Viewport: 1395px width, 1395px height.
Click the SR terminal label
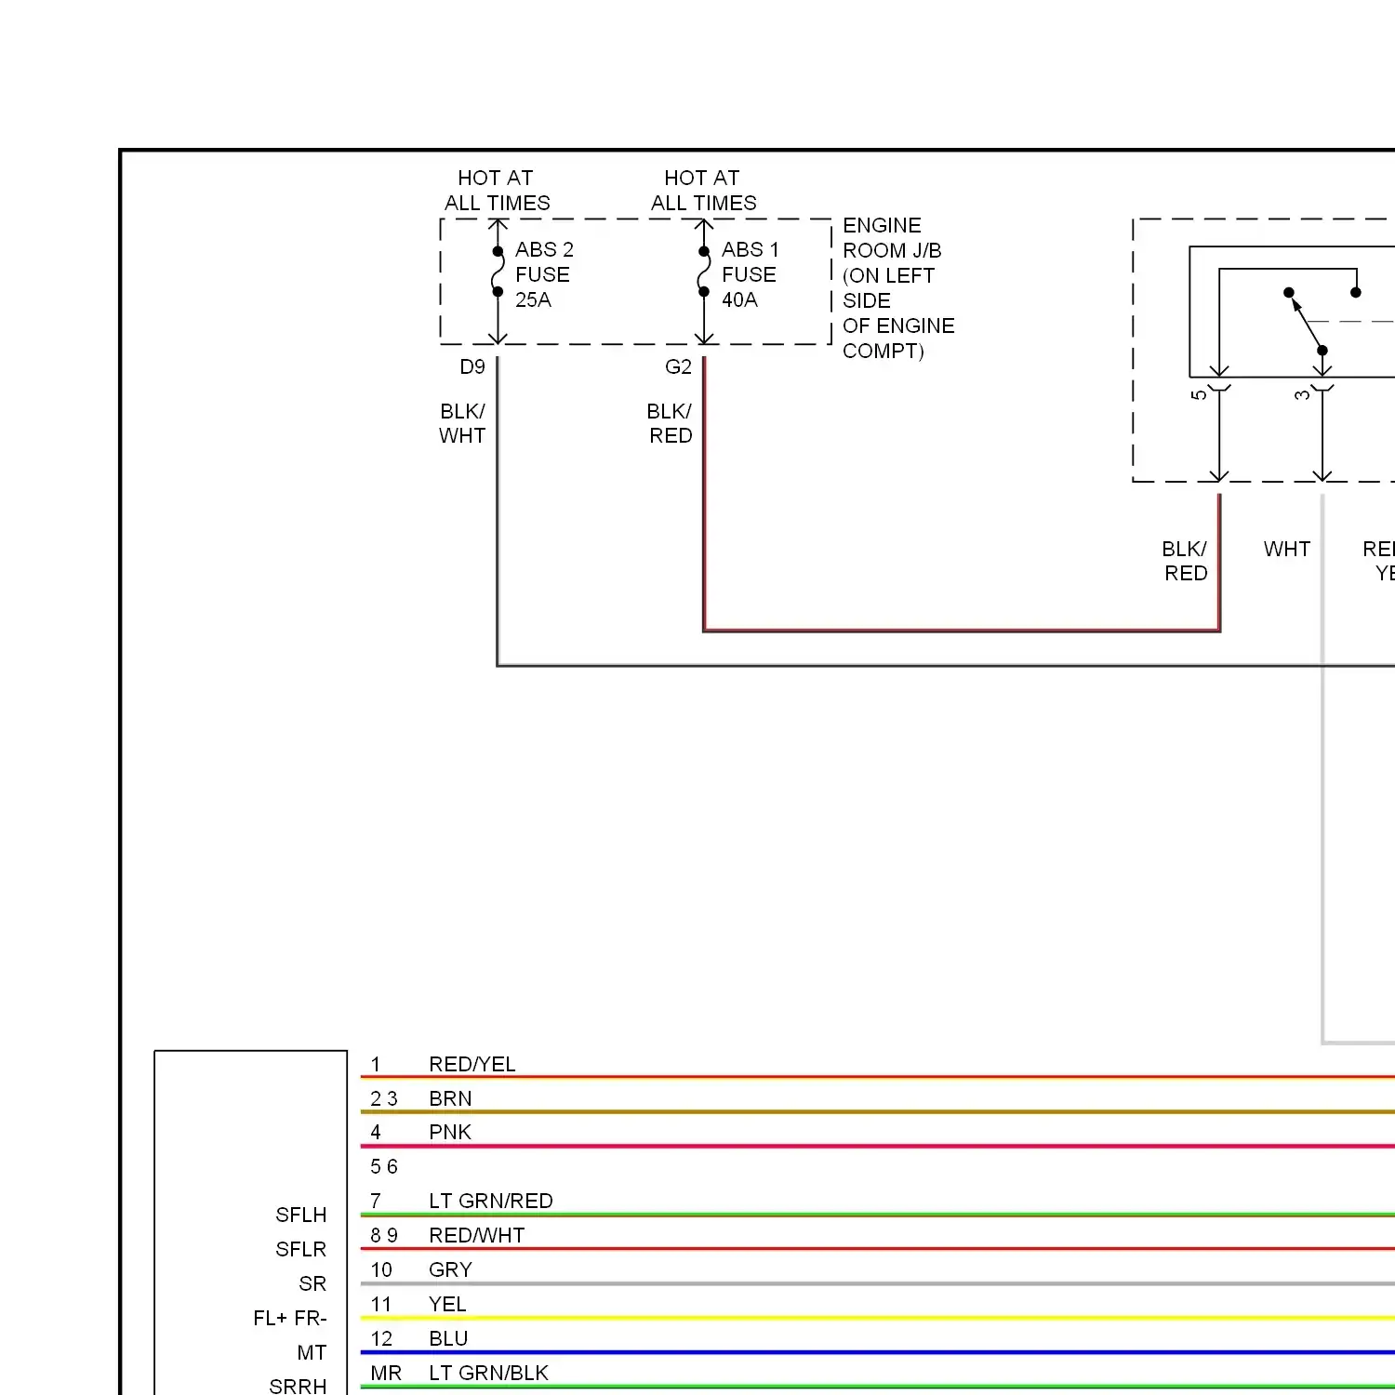[x=312, y=1283]
